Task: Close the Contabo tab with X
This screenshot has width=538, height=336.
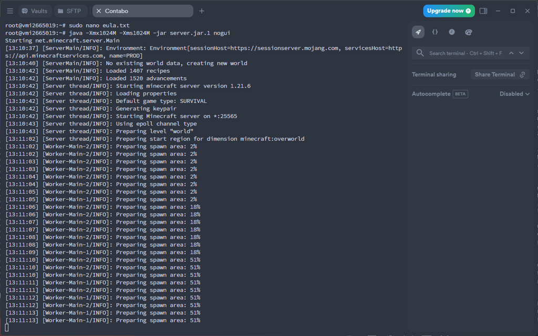Action: [x=99, y=11]
